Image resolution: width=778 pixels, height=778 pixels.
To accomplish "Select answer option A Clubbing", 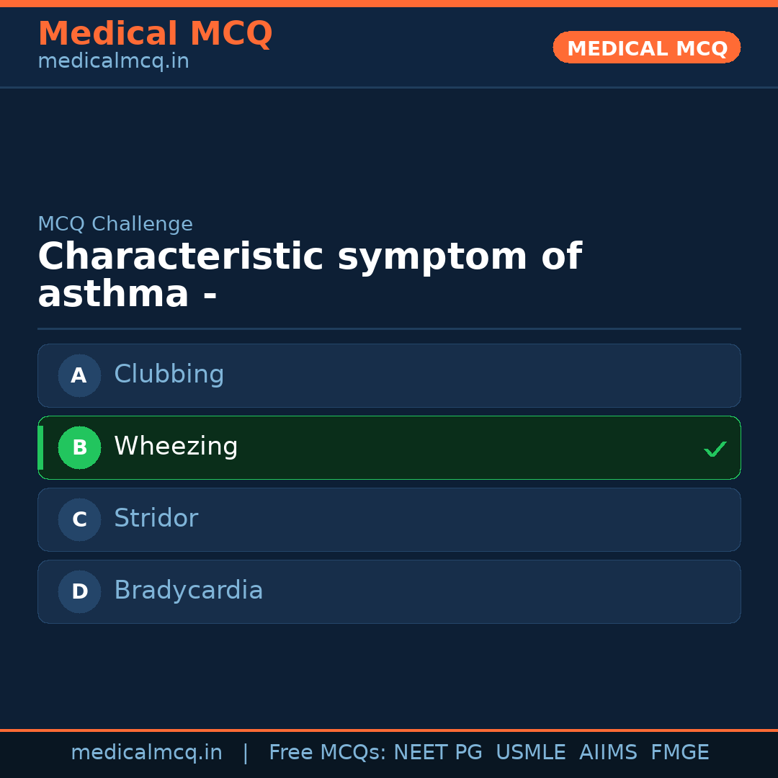I will [x=389, y=375].
